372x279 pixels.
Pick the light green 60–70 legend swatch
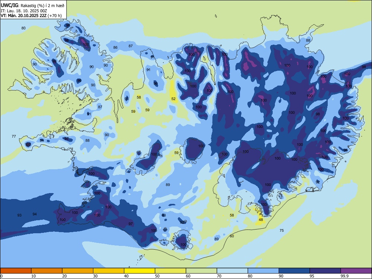pos(201,271)
